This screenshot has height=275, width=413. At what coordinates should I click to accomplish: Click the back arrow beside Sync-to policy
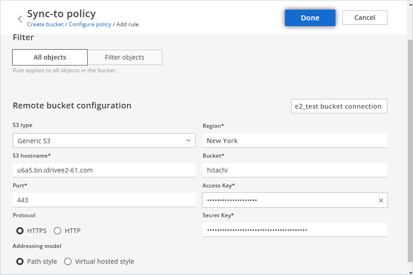click(x=20, y=19)
